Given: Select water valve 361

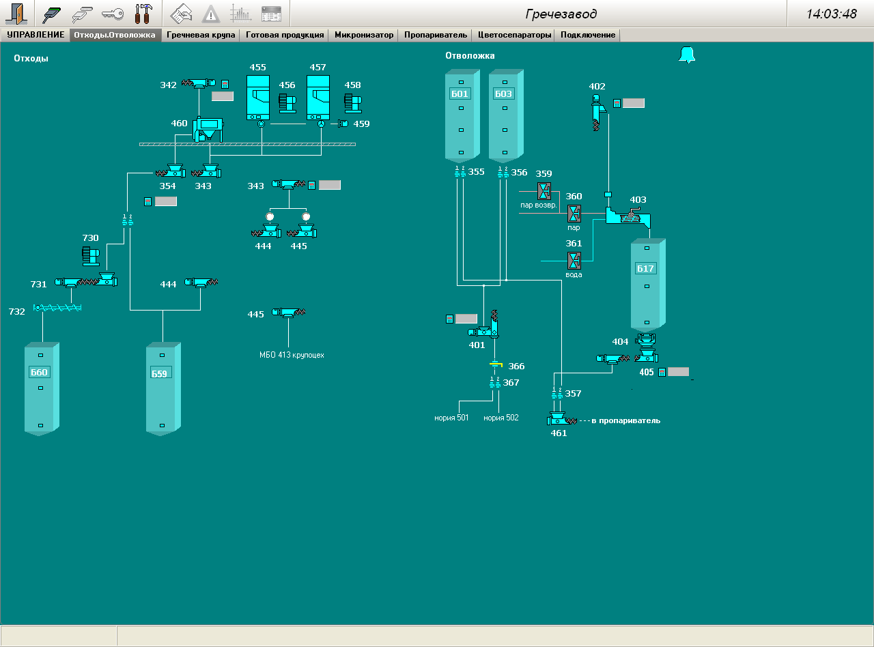Looking at the screenshot, I should pos(574,260).
